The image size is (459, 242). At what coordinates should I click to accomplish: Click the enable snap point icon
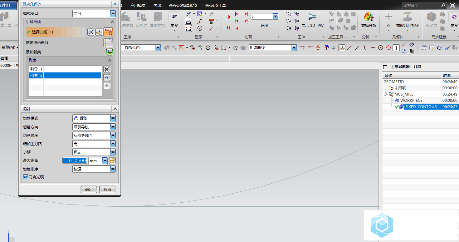[342, 48]
